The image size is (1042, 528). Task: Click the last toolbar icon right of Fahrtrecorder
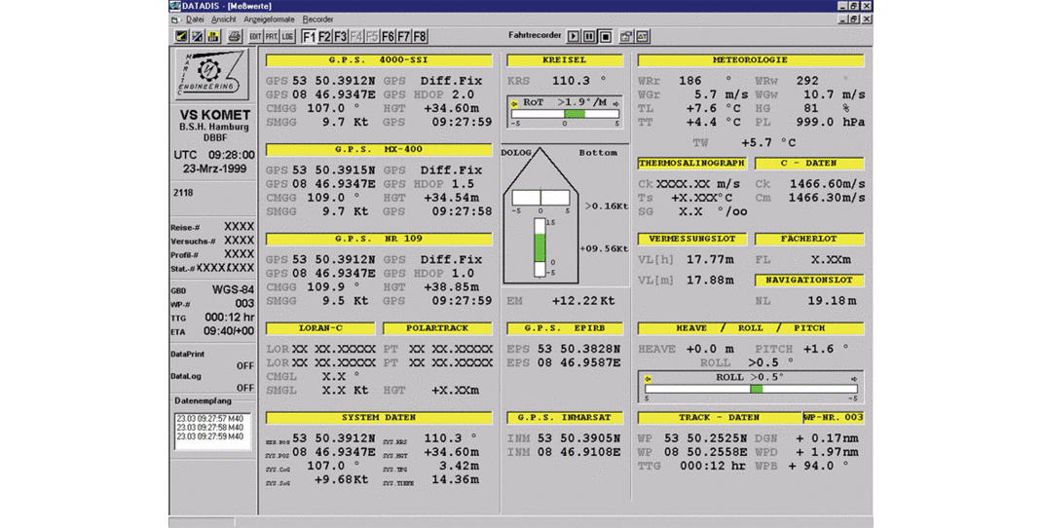coord(643,37)
